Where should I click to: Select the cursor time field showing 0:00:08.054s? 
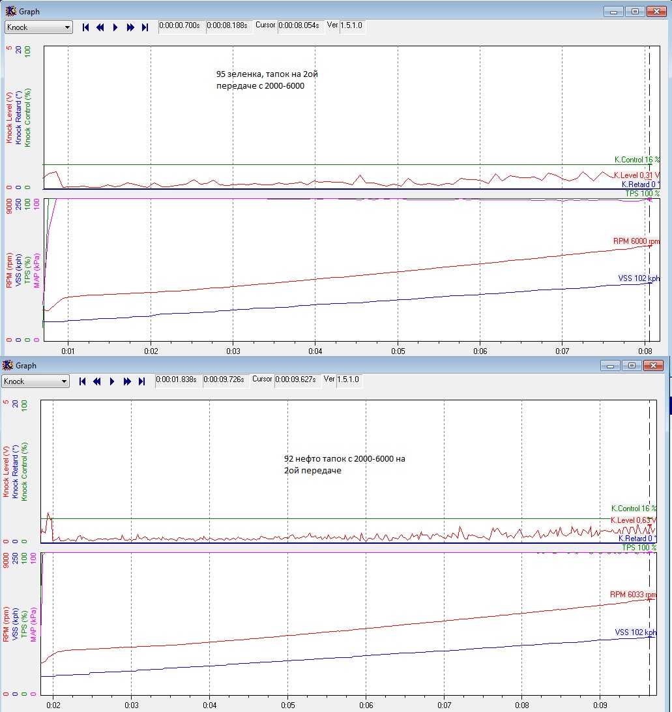coord(300,27)
